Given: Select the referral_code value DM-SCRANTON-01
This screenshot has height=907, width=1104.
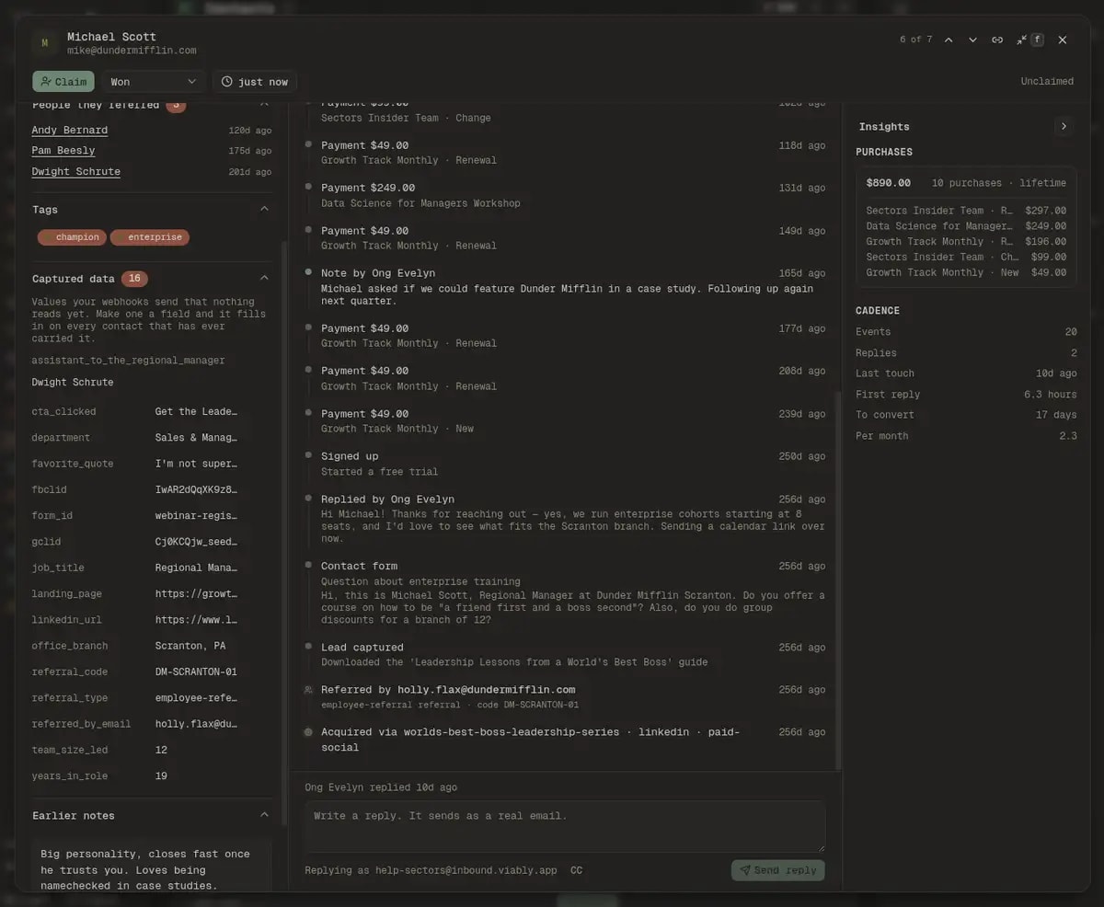Looking at the screenshot, I should coord(196,672).
